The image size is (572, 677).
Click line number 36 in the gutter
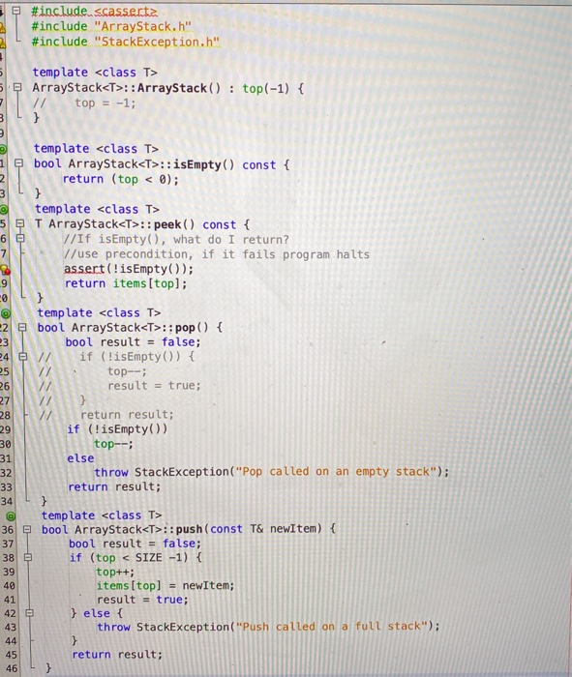click(x=8, y=530)
